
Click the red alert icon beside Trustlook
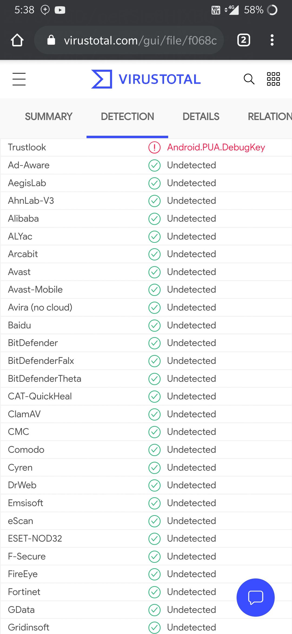coord(154,147)
